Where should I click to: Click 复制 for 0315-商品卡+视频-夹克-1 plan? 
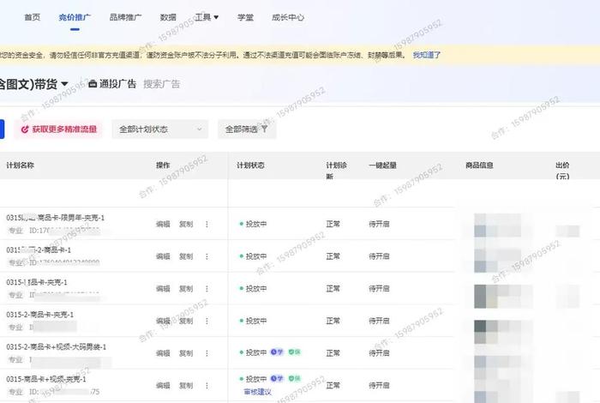coord(186,385)
